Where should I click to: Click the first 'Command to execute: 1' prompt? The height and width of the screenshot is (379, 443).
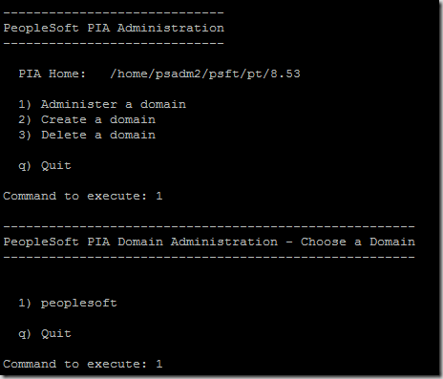[x=83, y=196]
